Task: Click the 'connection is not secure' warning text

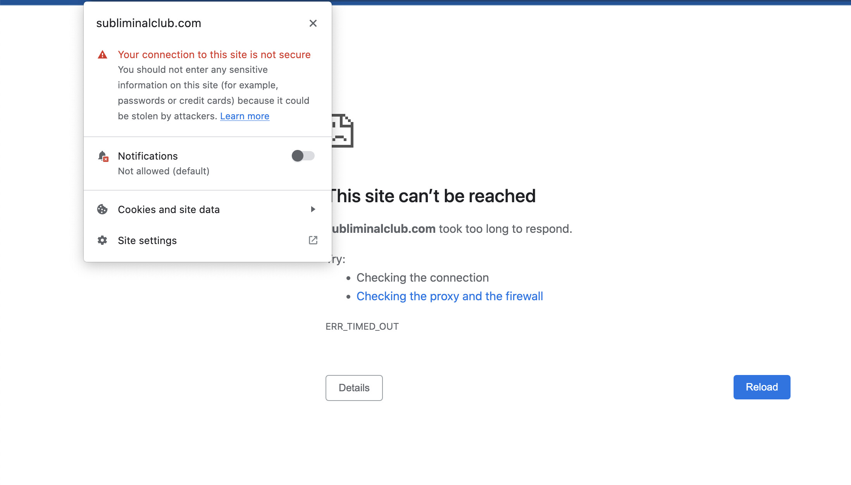Action: pyautogui.click(x=214, y=55)
